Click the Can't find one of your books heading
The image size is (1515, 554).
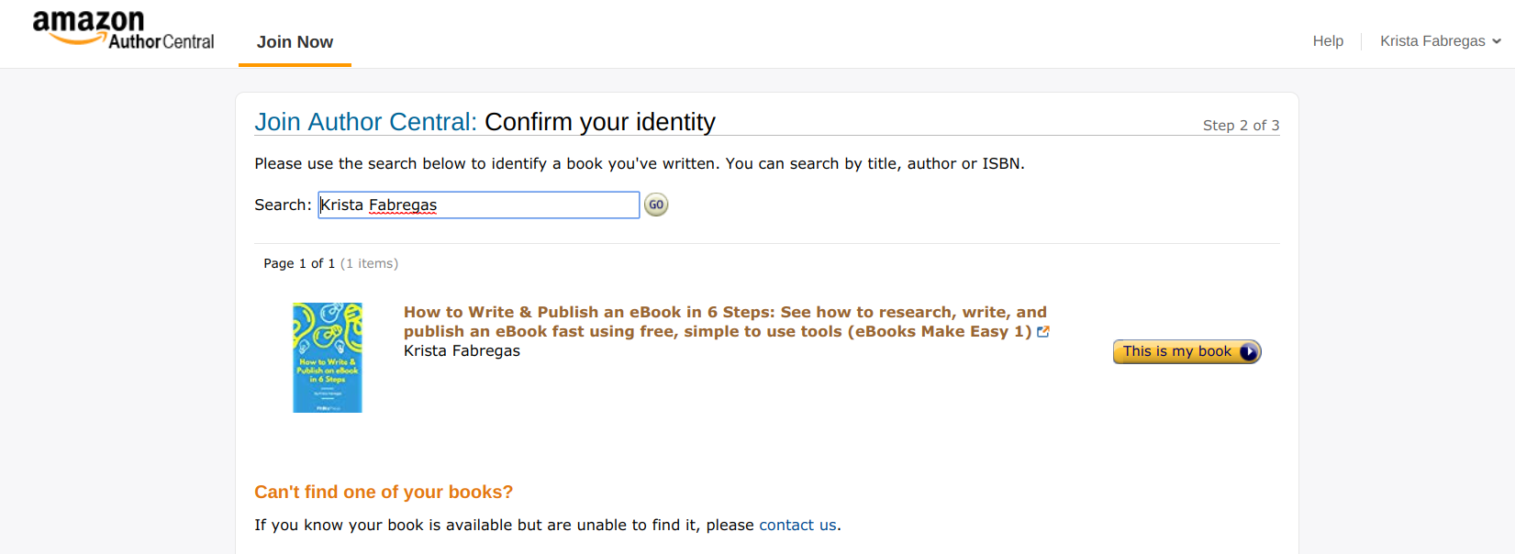tap(384, 493)
